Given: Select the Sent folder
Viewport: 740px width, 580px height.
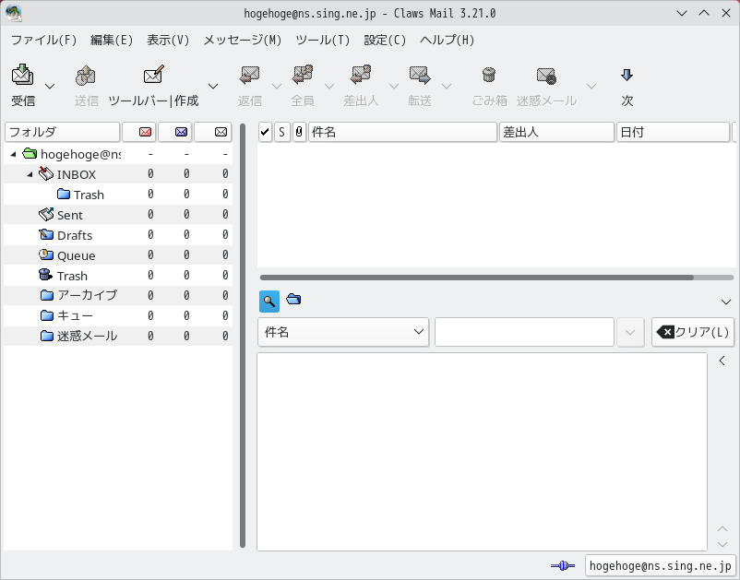Looking at the screenshot, I should point(118,215).
